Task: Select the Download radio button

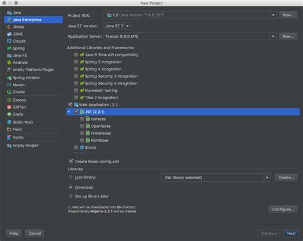Action: pyautogui.click(x=70, y=187)
